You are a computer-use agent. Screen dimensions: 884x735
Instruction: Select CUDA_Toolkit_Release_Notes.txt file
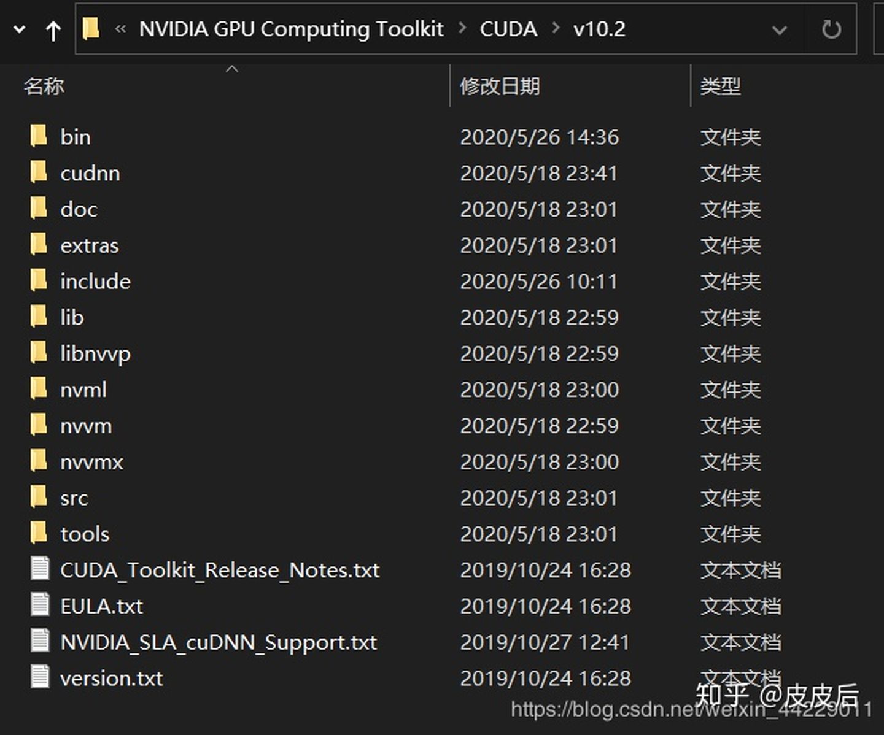click(219, 570)
